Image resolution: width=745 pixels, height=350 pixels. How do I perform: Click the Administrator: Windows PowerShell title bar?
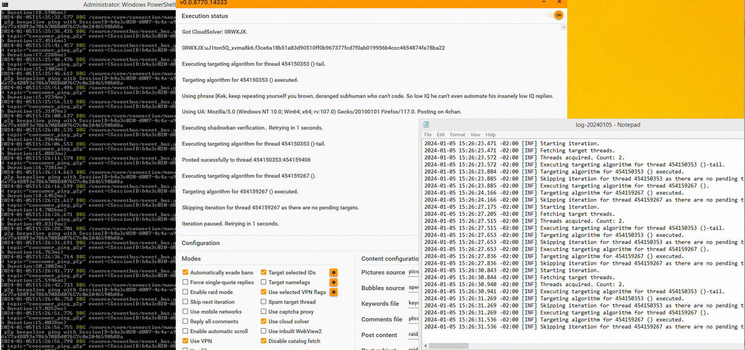(88, 4)
